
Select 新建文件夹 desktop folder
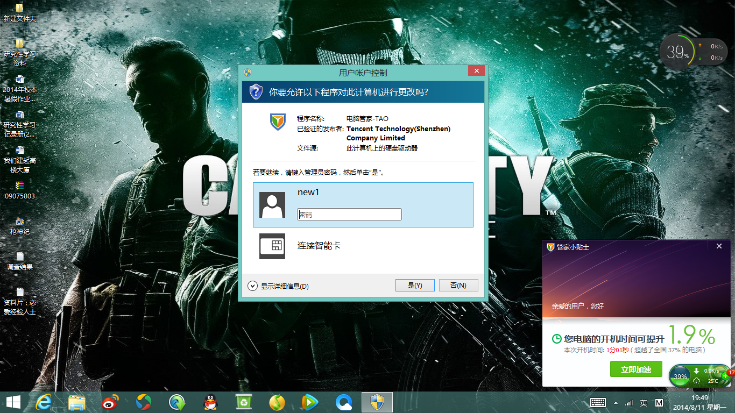tap(20, 12)
